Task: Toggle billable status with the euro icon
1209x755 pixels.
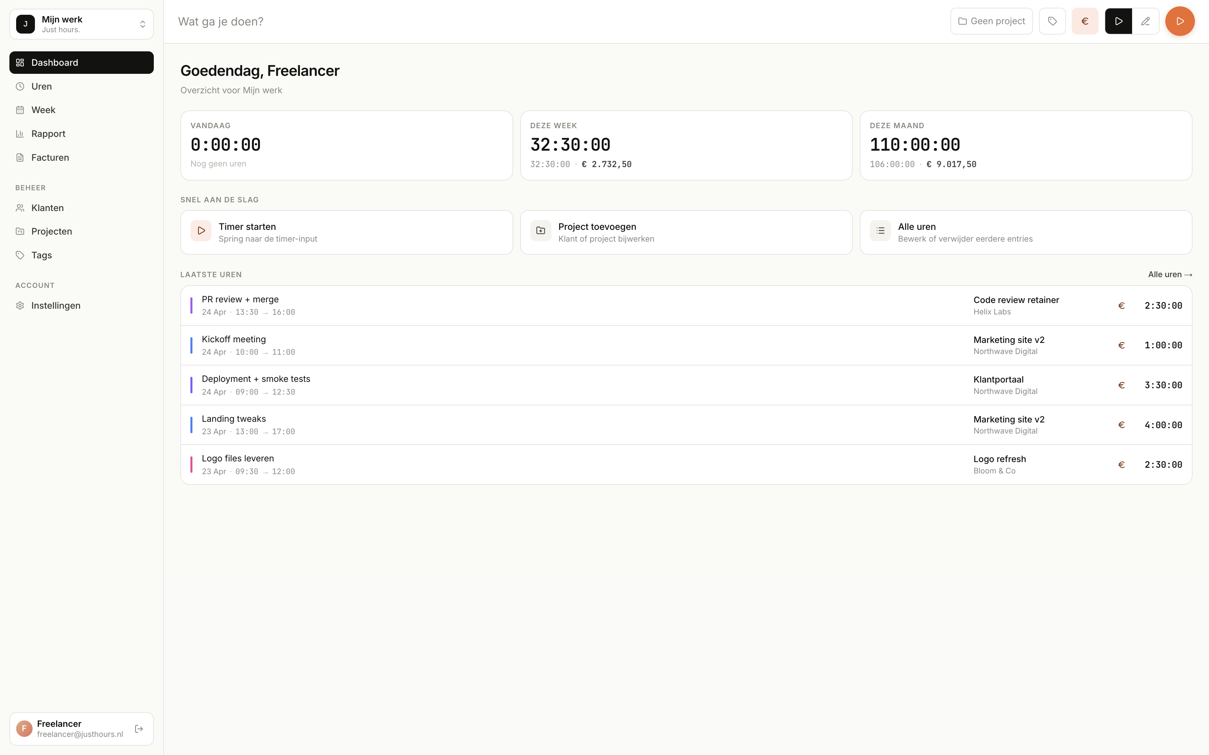Action: click(1085, 21)
